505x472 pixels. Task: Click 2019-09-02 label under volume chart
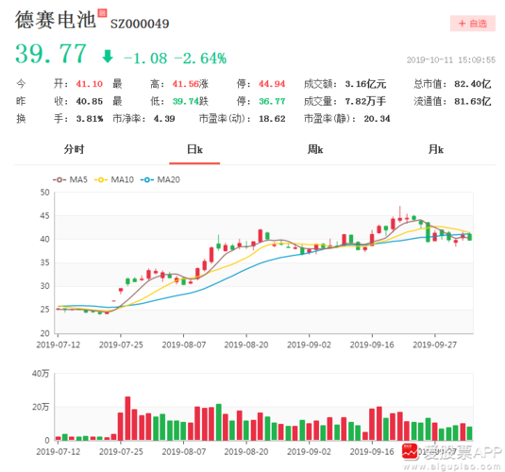(x=309, y=451)
